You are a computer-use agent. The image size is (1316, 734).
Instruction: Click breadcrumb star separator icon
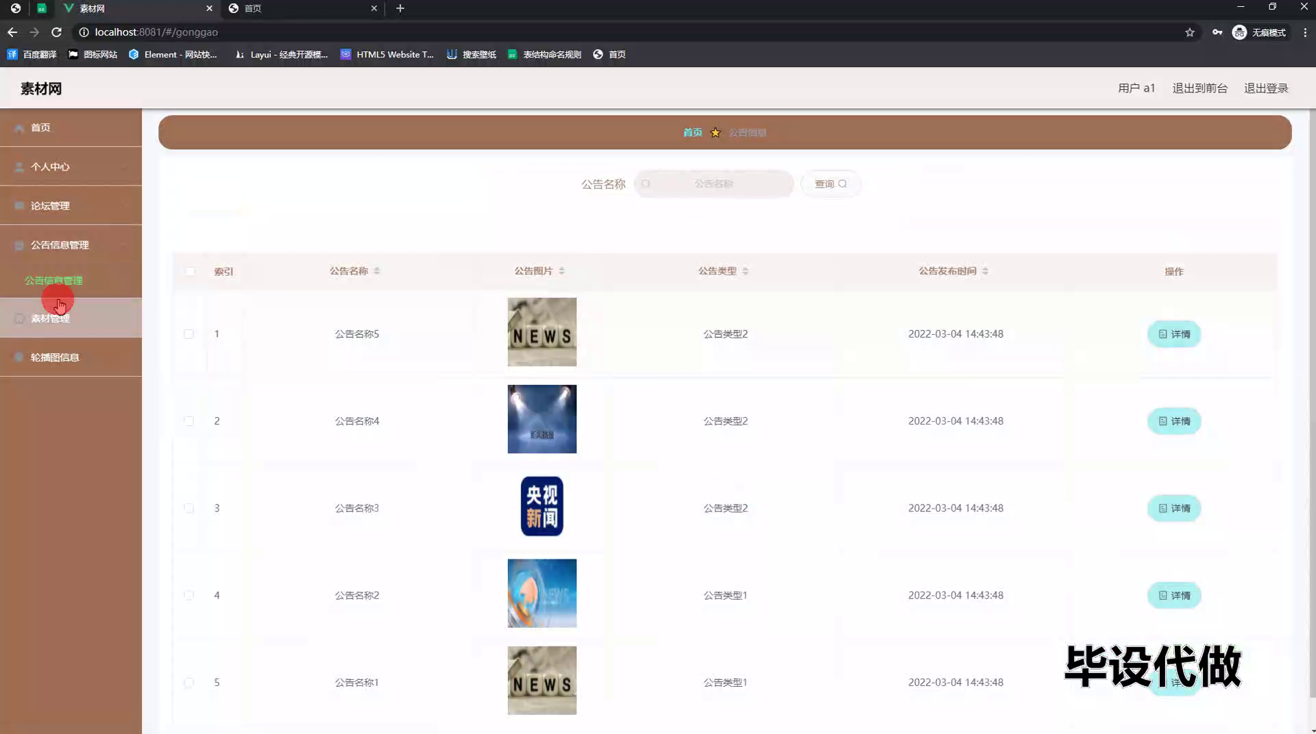point(716,132)
